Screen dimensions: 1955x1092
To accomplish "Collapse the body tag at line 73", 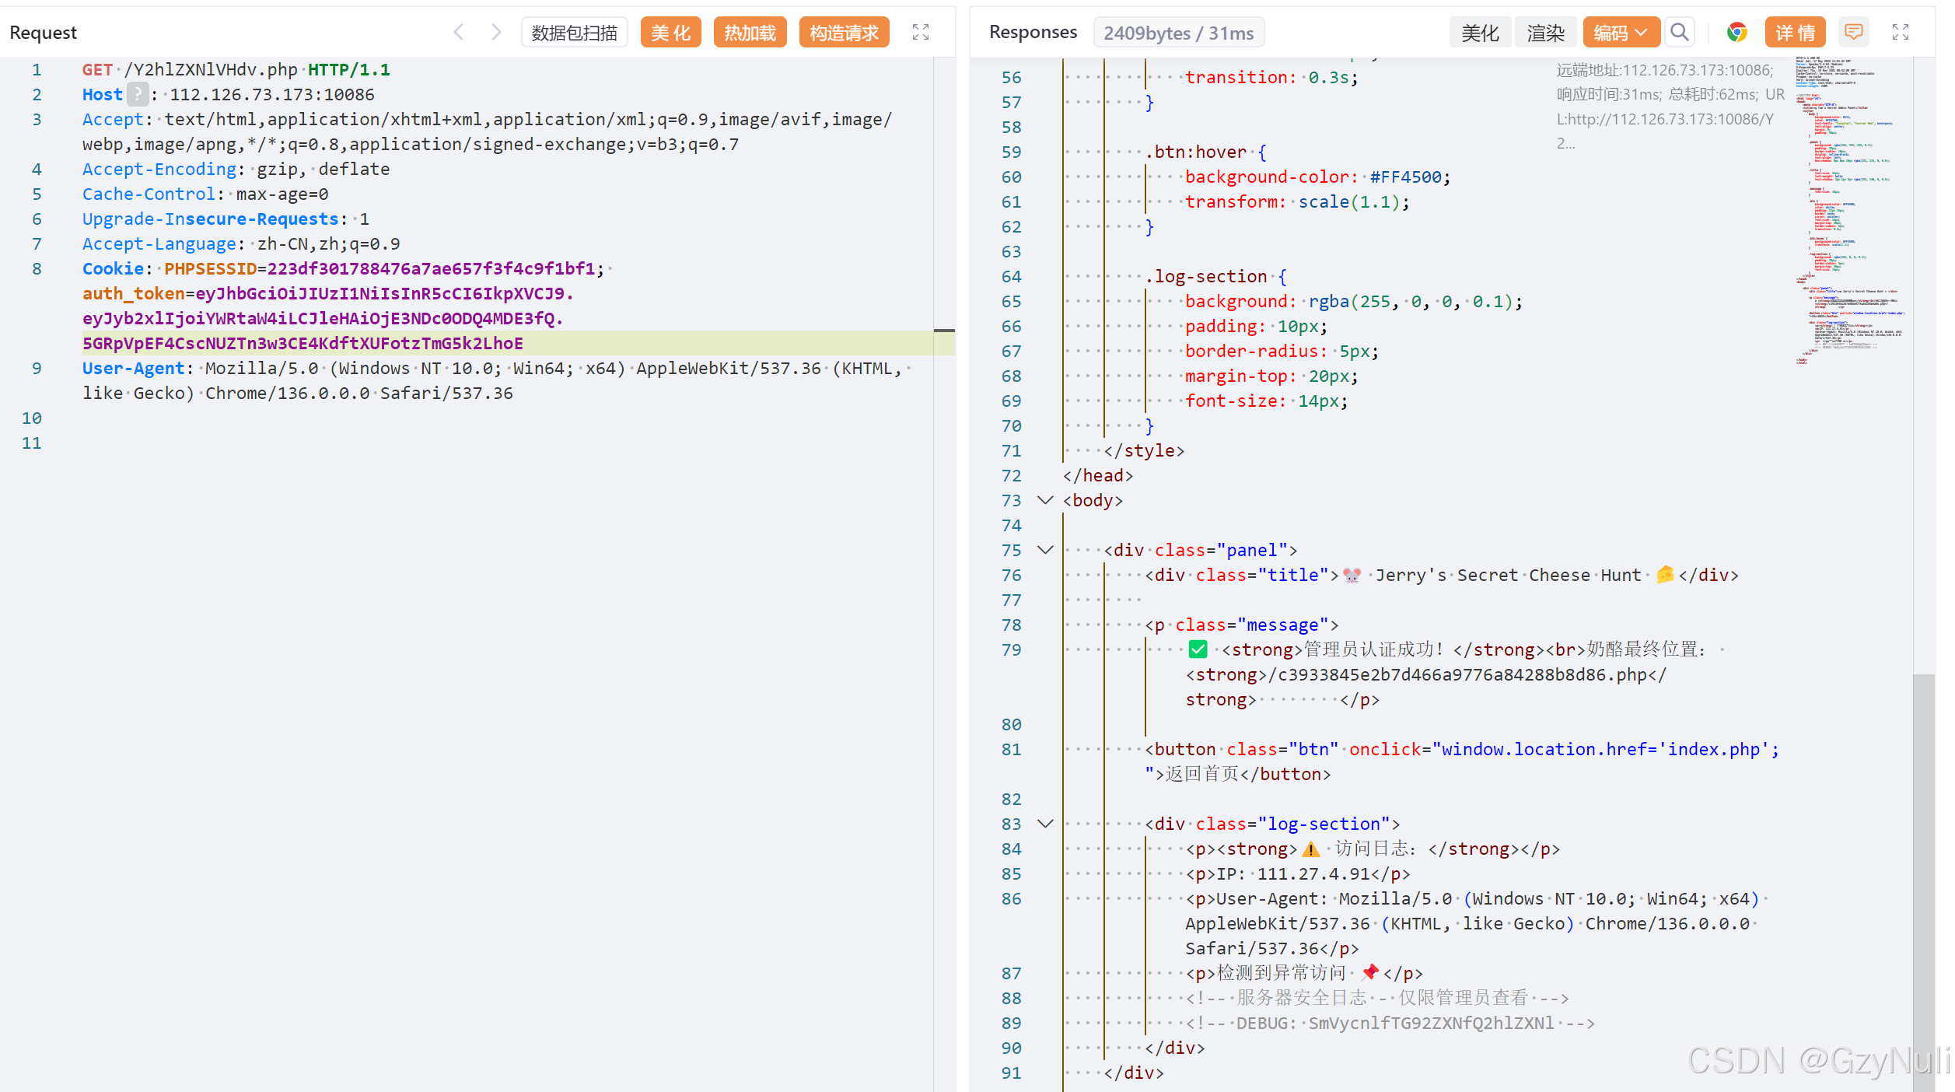I will pos(1045,500).
